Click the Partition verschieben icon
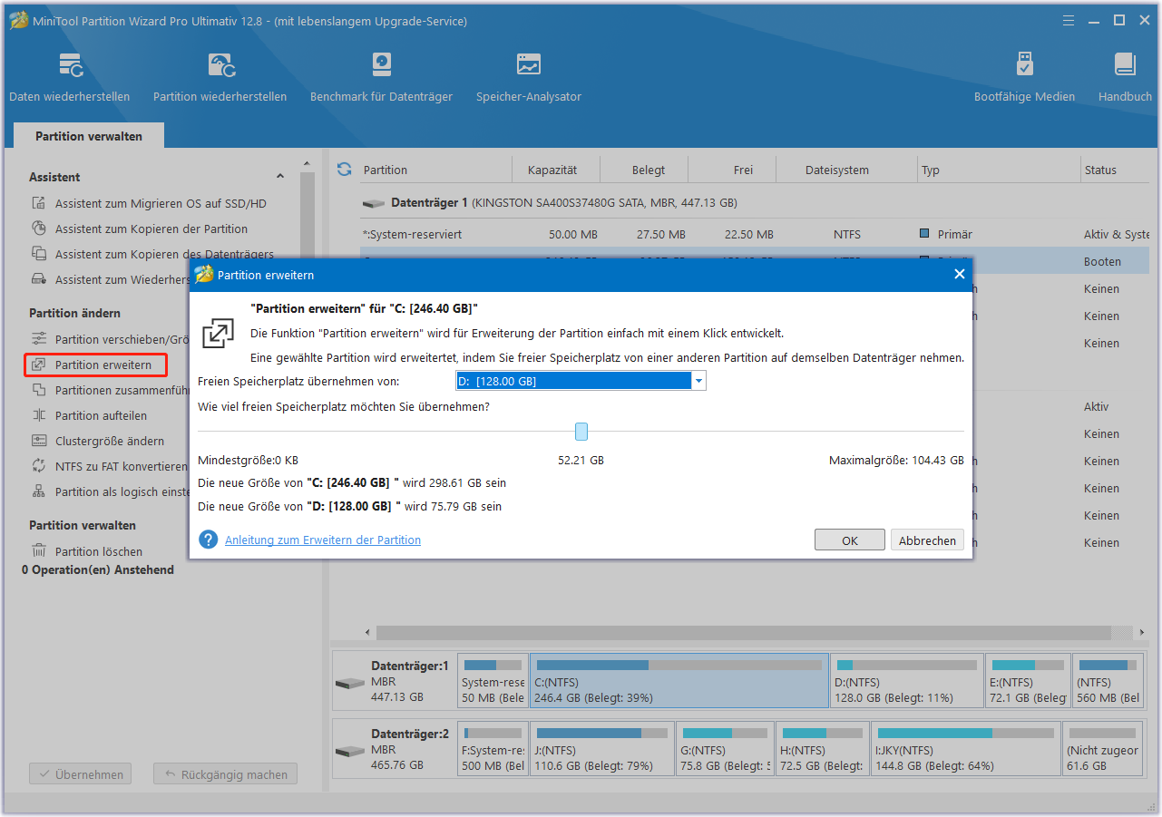The image size is (1162, 817). pyautogui.click(x=39, y=339)
